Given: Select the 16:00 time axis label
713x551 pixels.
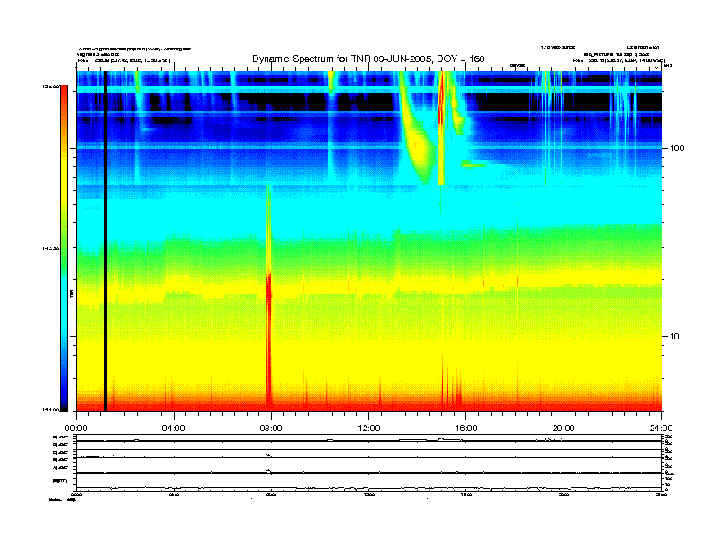Looking at the screenshot, I should [x=466, y=429].
